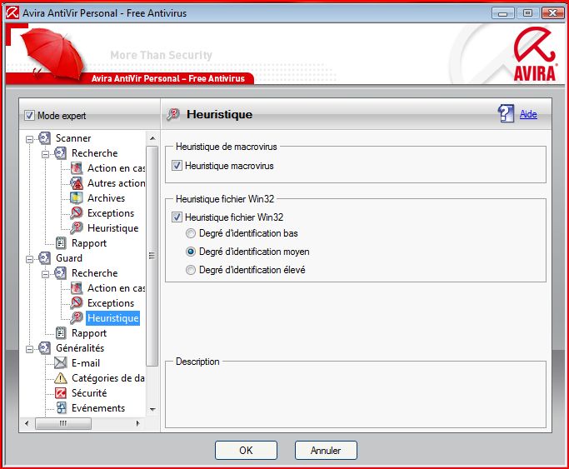The image size is (569, 469).
Task: Click the Guard Rapport document icon
Action: [x=60, y=333]
